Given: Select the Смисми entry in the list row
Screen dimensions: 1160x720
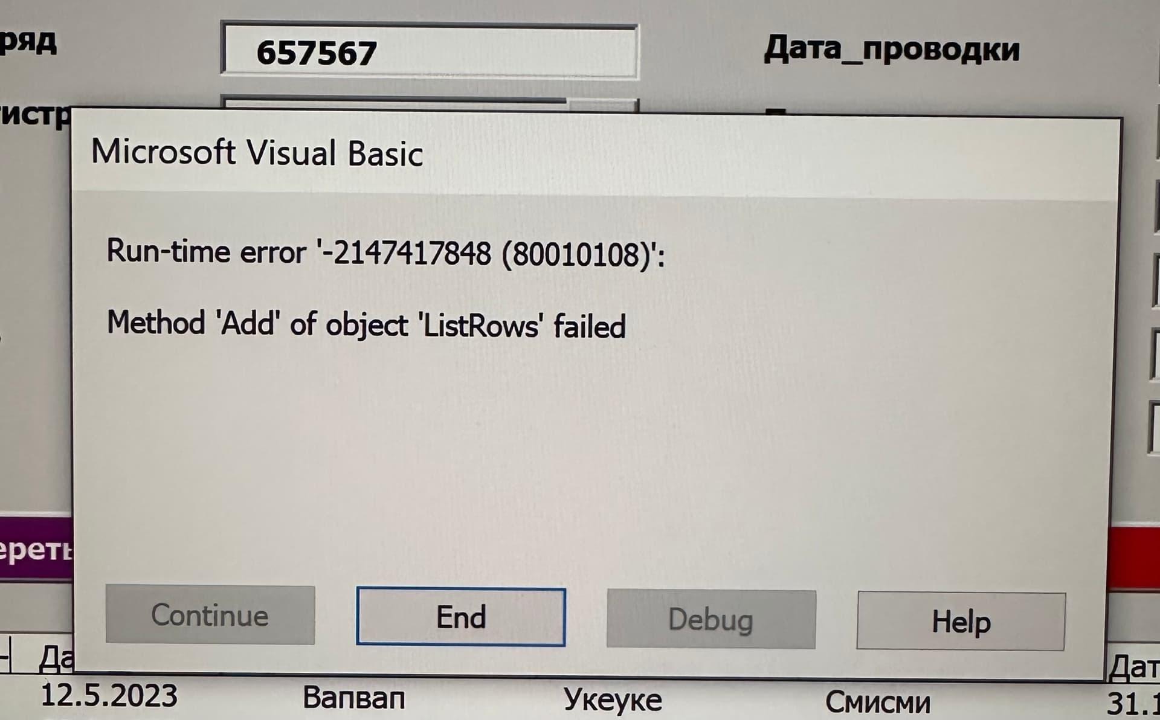Looking at the screenshot, I should 877,702.
